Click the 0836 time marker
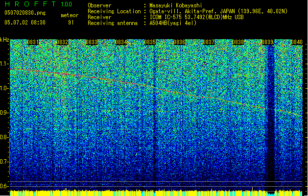 [x=179, y=42]
